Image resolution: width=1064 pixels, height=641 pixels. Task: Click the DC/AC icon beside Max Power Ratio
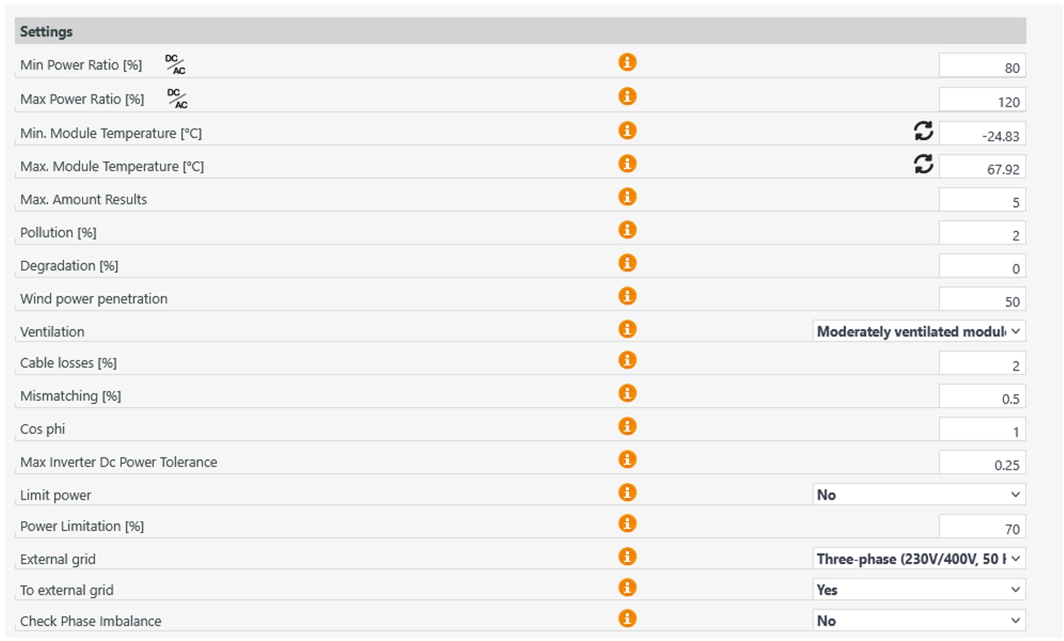[x=177, y=99]
